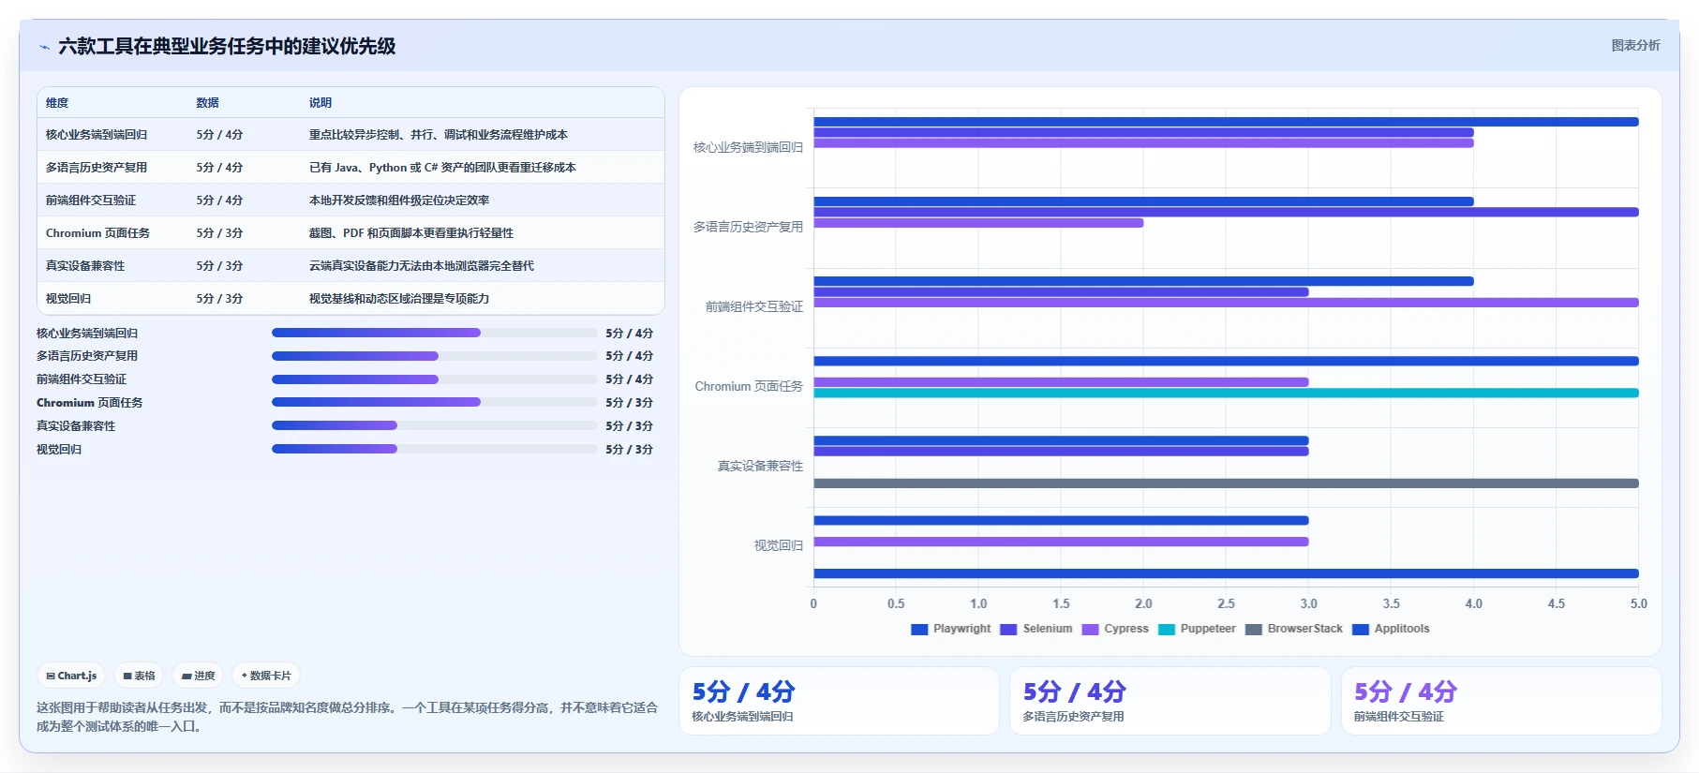Screen dimensions: 1699x773
Task: Click the icon beside the dashboard title
Action: (x=44, y=47)
